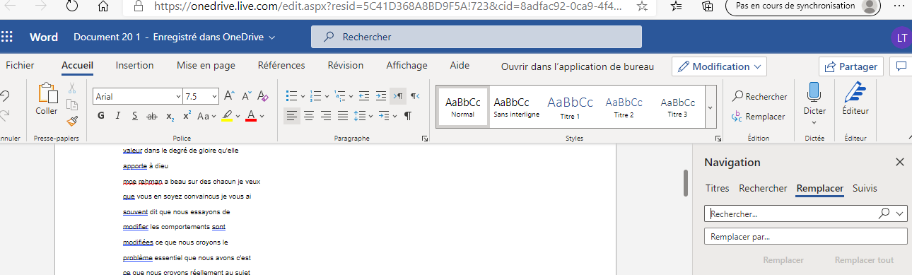Open the LT account avatar
This screenshot has width=912, height=275.
pos(901,37)
